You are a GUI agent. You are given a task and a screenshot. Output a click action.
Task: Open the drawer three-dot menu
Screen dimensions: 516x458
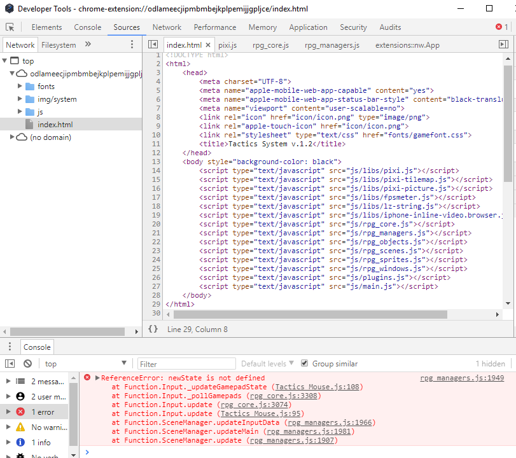click(x=10, y=347)
